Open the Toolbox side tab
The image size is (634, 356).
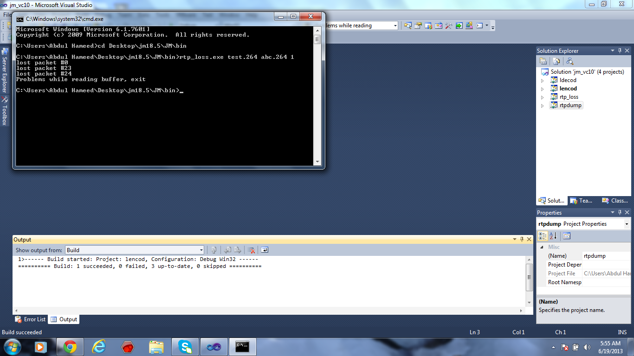[x=4, y=112]
